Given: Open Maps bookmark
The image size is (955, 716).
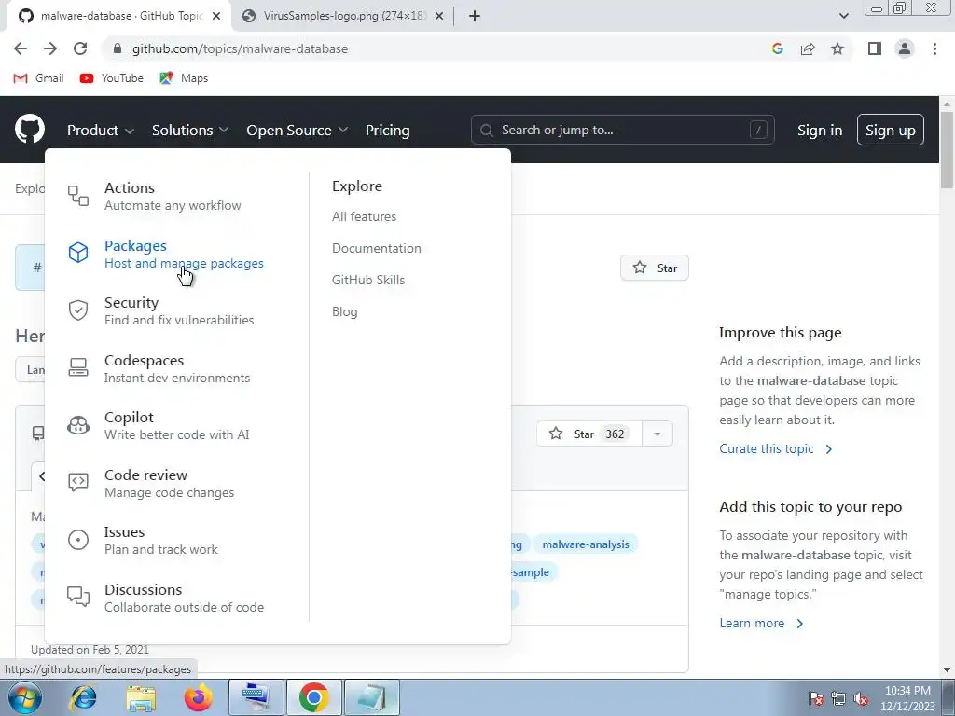Looking at the screenshot, I should coord(184,78).
